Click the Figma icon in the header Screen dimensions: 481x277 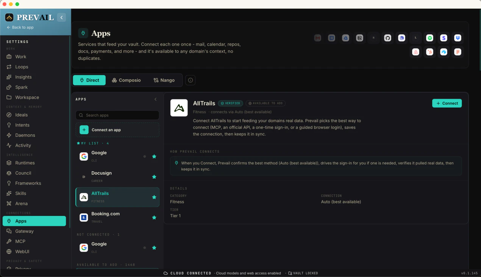(458, 52)
